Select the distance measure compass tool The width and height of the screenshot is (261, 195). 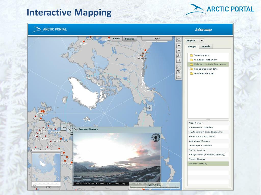click(x=179, y=67)
